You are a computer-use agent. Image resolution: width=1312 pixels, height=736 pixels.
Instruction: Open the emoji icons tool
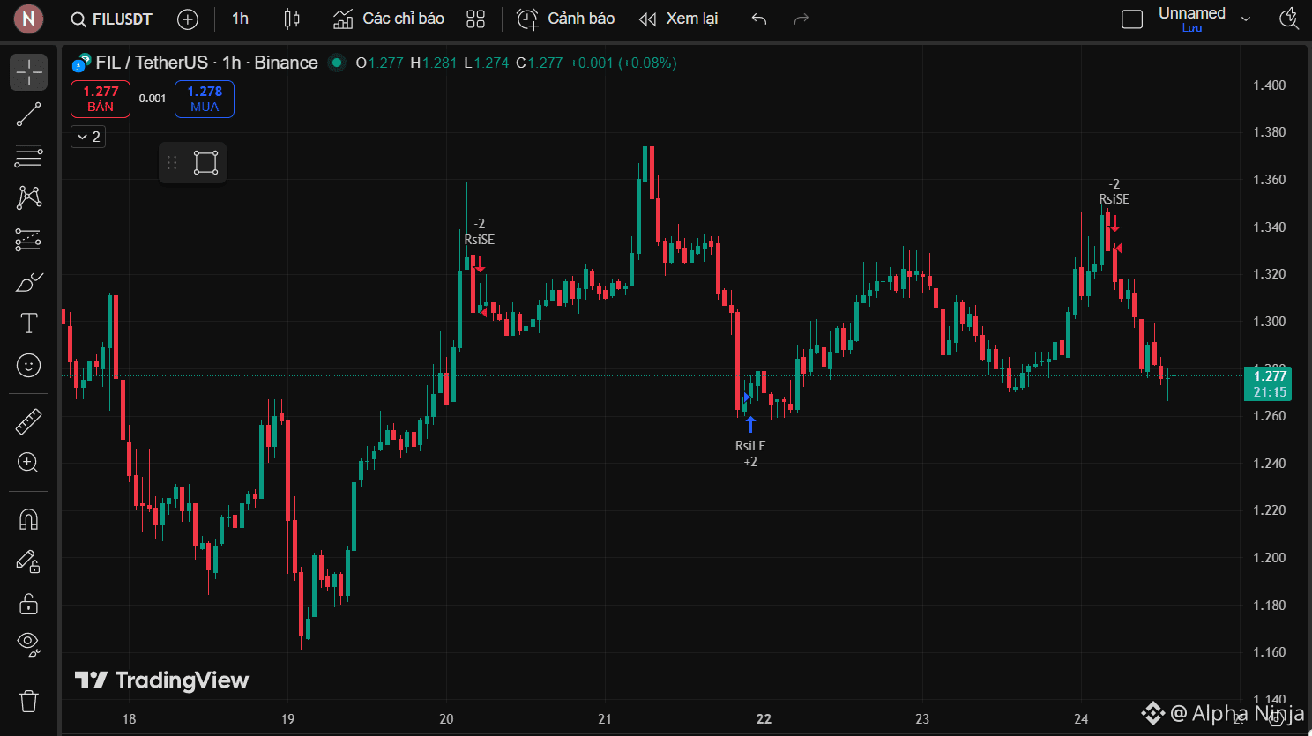[28, 365]
